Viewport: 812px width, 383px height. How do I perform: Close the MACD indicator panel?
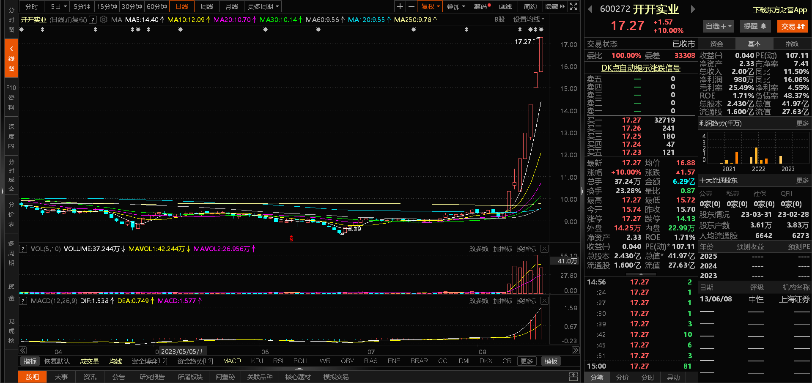(x=544, y=301)
